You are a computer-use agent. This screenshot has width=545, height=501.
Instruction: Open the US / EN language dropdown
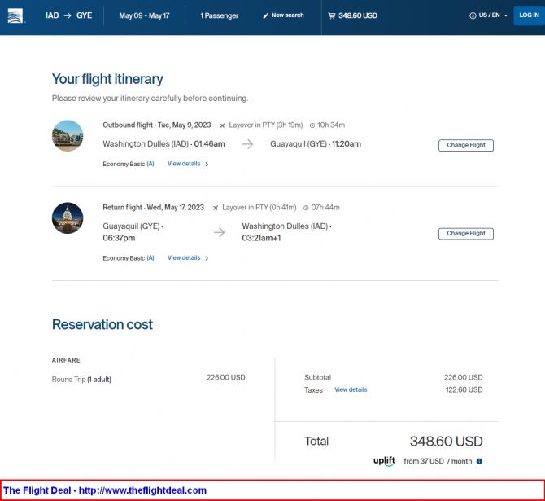tap(488, 15)
